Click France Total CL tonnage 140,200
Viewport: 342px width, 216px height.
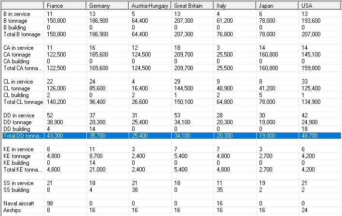(x=56, y=102)
